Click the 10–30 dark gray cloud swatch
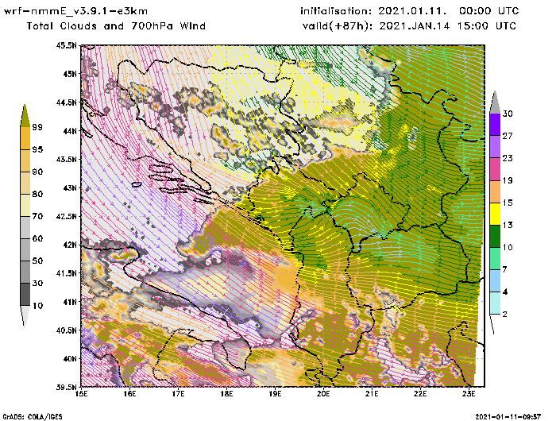This screenshot has width=556, height=421. (x=25, y=295)
